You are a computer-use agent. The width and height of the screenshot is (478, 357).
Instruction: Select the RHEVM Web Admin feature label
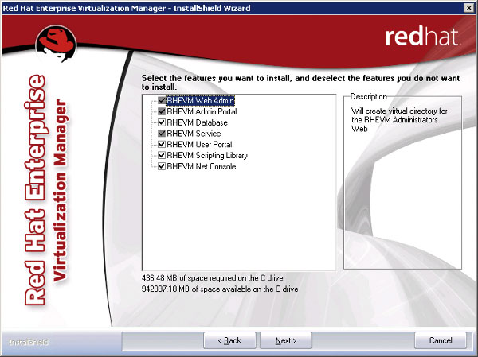201,100
